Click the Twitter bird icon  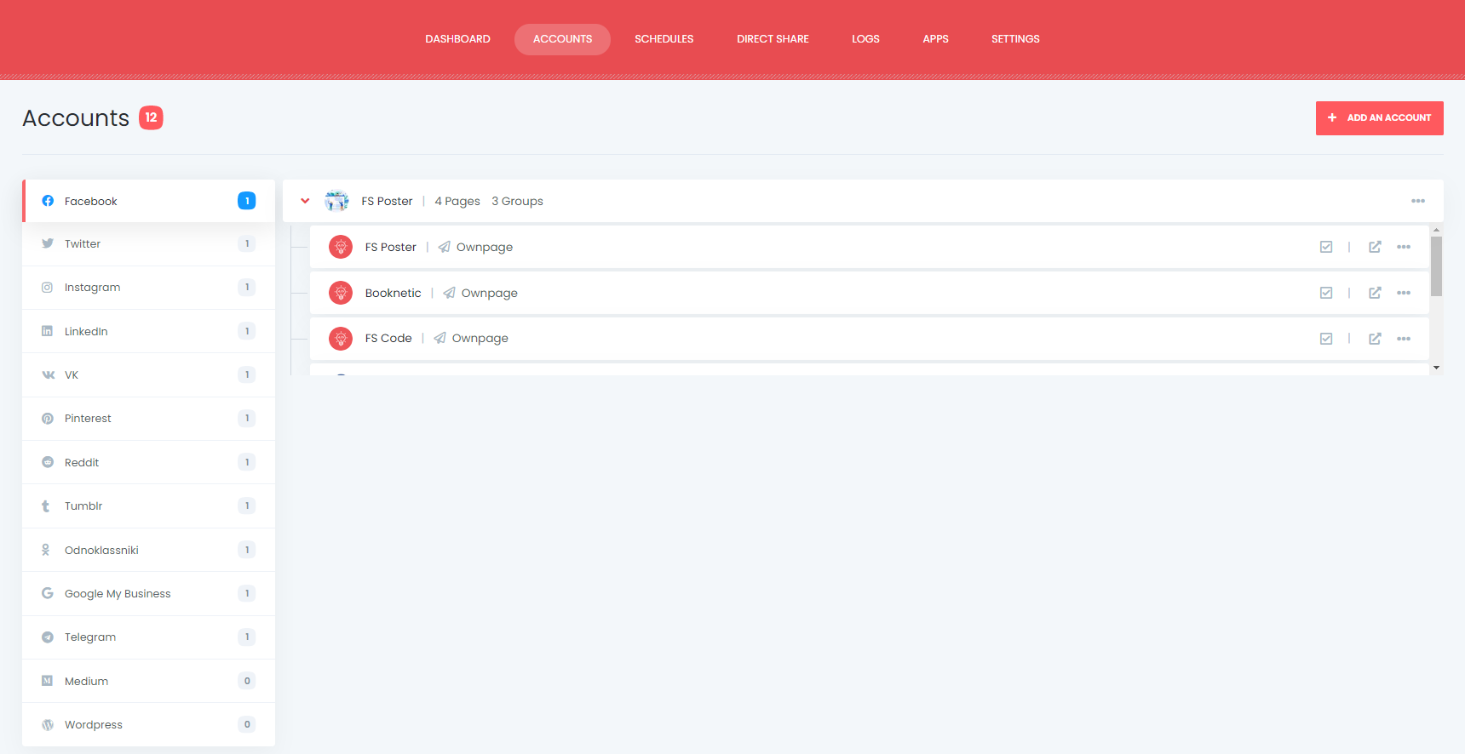pyautogui.click(x=48, y=243)
